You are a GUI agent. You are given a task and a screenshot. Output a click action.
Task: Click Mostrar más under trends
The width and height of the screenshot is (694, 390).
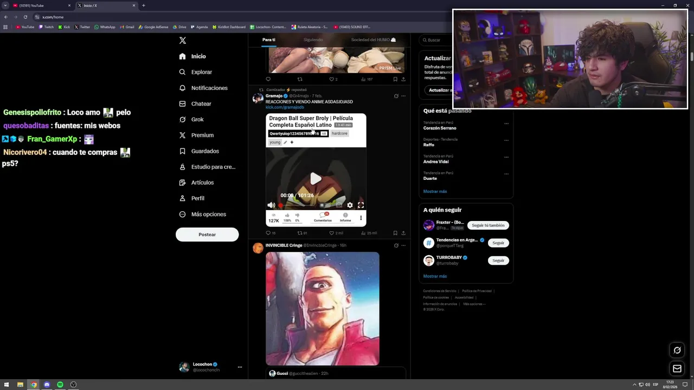(x=435, y=191)
